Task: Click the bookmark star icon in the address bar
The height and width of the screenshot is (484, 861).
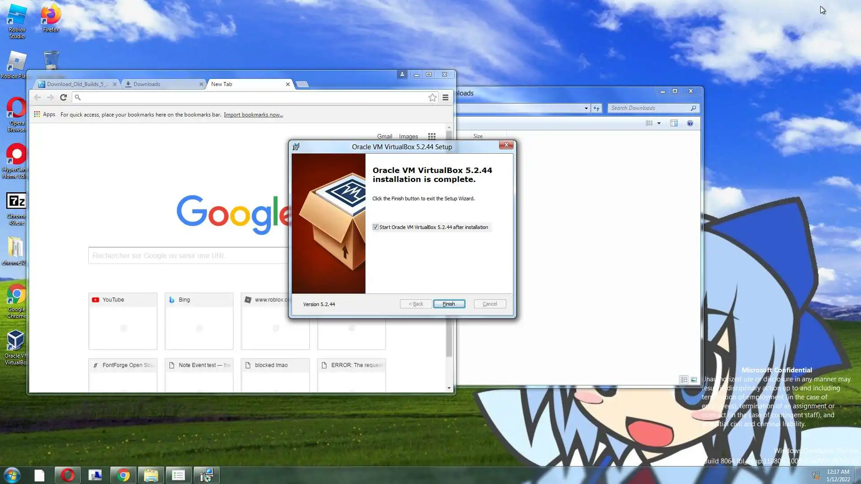Action: (x=432, y=97)
